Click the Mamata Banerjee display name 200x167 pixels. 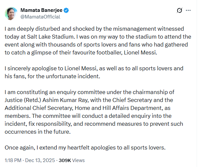click(x=42, y=11)
